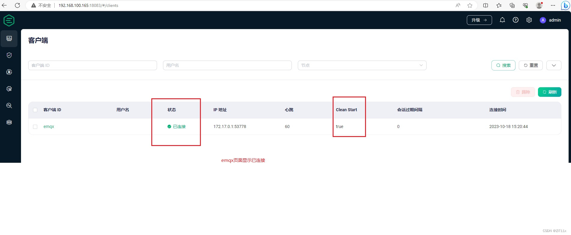Click the admin avatar icon

[543, 20]
